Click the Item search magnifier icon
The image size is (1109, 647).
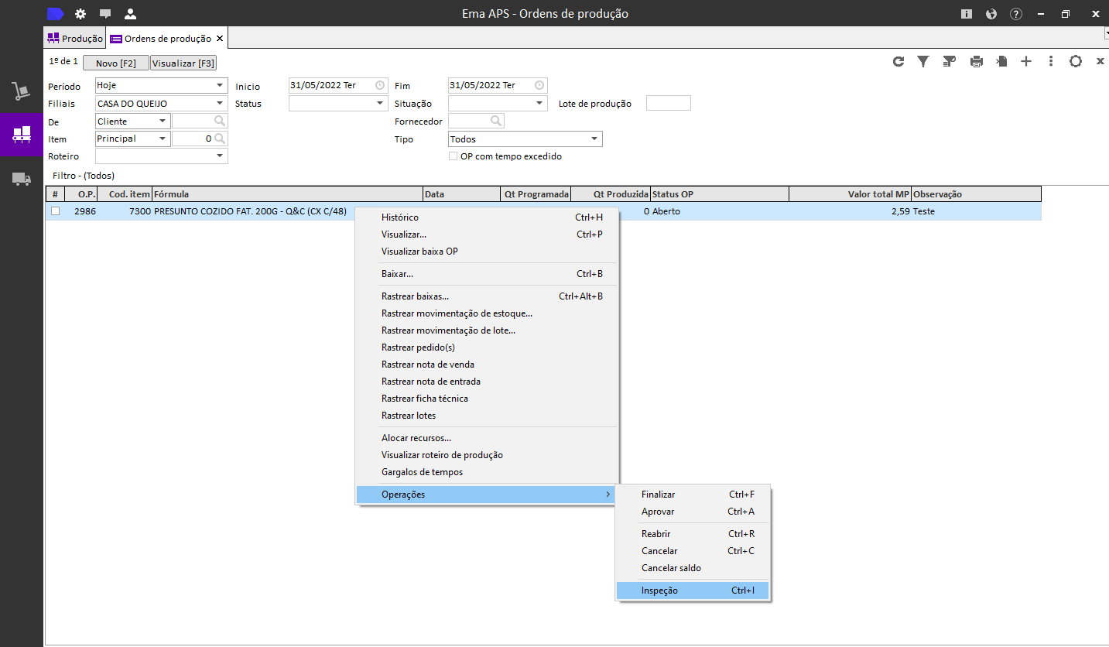(x=221, y=139)
